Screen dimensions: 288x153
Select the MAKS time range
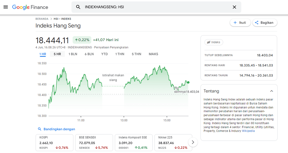tap(153, 54)
